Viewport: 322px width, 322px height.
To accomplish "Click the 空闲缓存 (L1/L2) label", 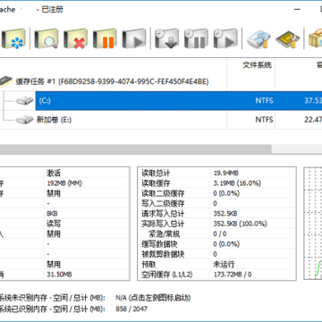I will (167, 275).
